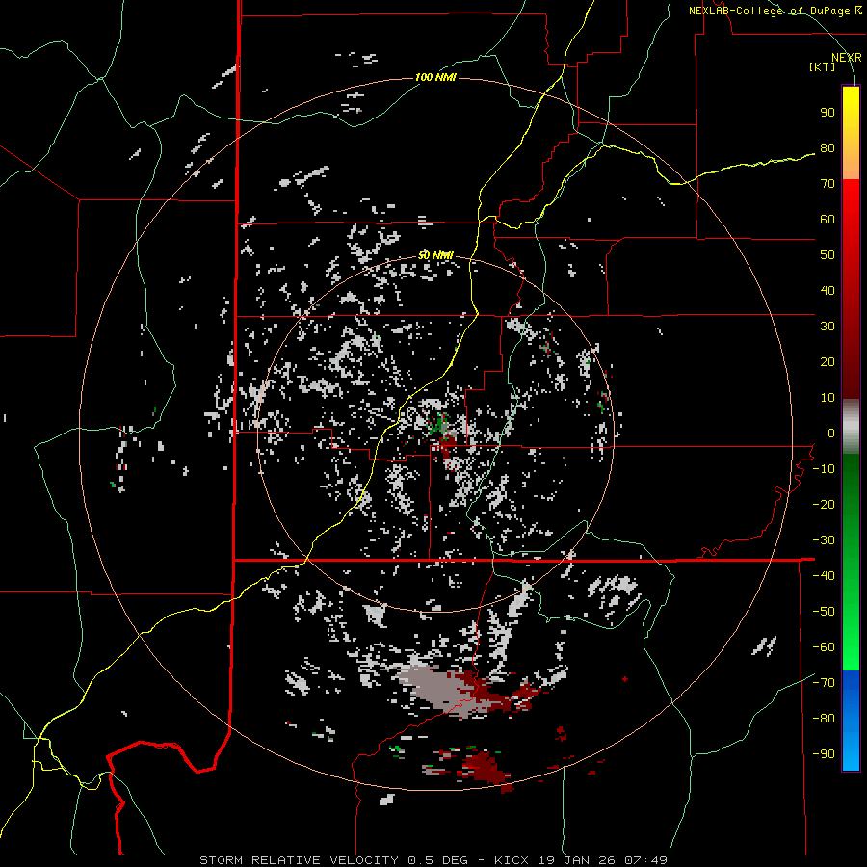Click the -40 scale value
Image resolution: width=867 pixels, height=867 pixels.
pyautogui.click(x=824, y=576)
